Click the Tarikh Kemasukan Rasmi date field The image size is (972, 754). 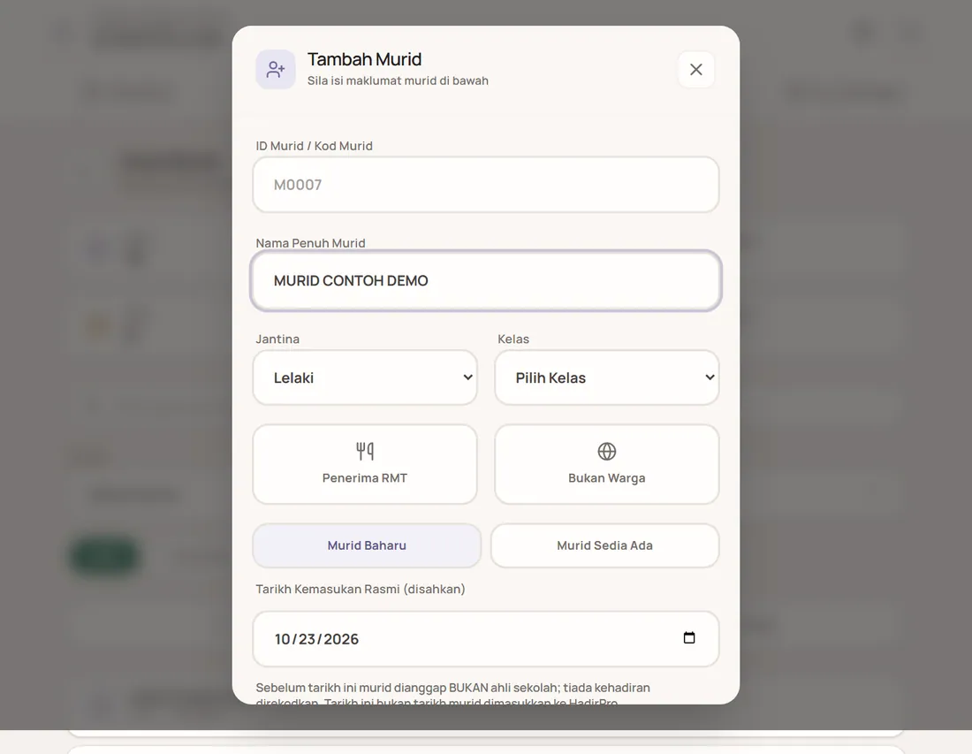click(x=486, y=639)
